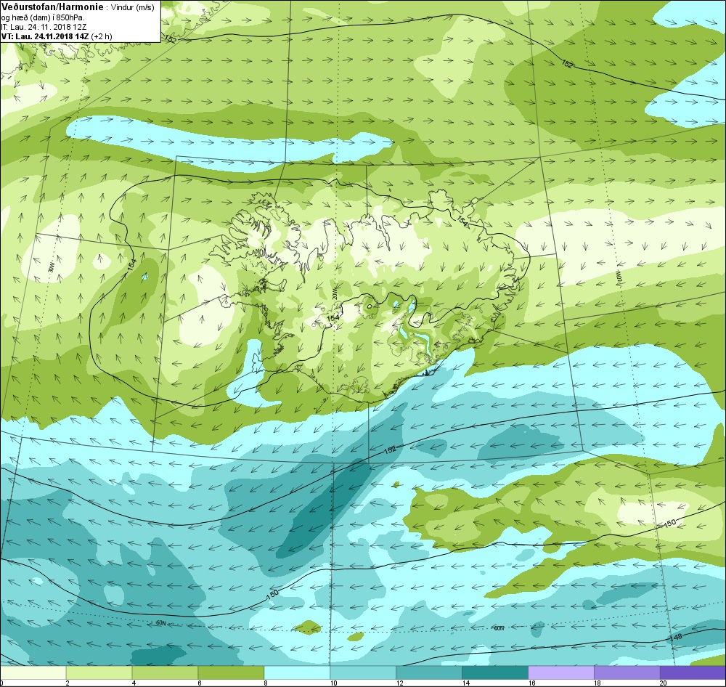
Task: Choose the medium purple 18–20 m/s legend swatch
Action: coord(627,672)
